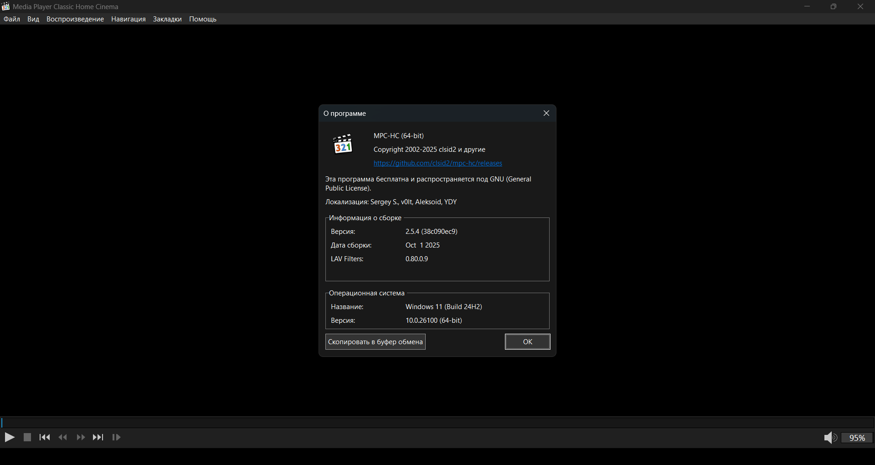Open the Файл menu

[12, 19]
